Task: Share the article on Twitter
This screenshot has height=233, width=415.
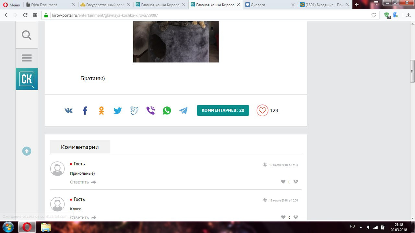Action: coord(118,111)
